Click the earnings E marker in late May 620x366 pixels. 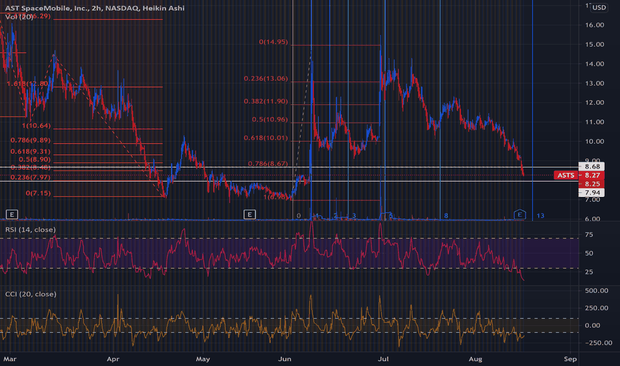point(249,214)
